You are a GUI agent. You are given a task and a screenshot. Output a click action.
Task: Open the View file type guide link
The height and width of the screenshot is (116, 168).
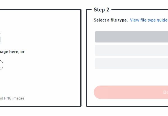[x=149, y=20]
